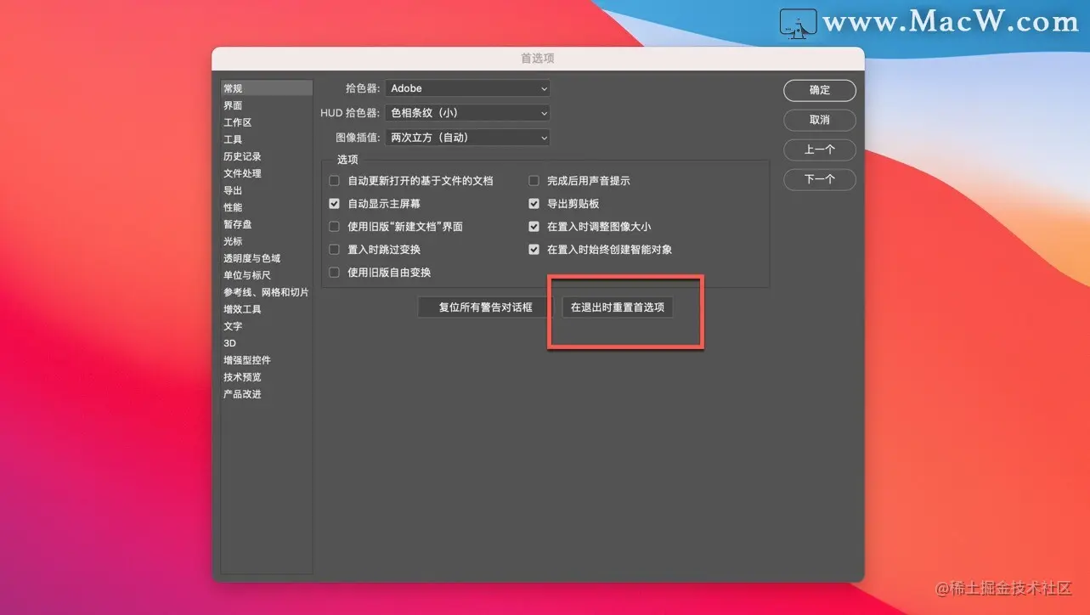
Task: Switch to 工作区 preferences
Action: [267, 122]
